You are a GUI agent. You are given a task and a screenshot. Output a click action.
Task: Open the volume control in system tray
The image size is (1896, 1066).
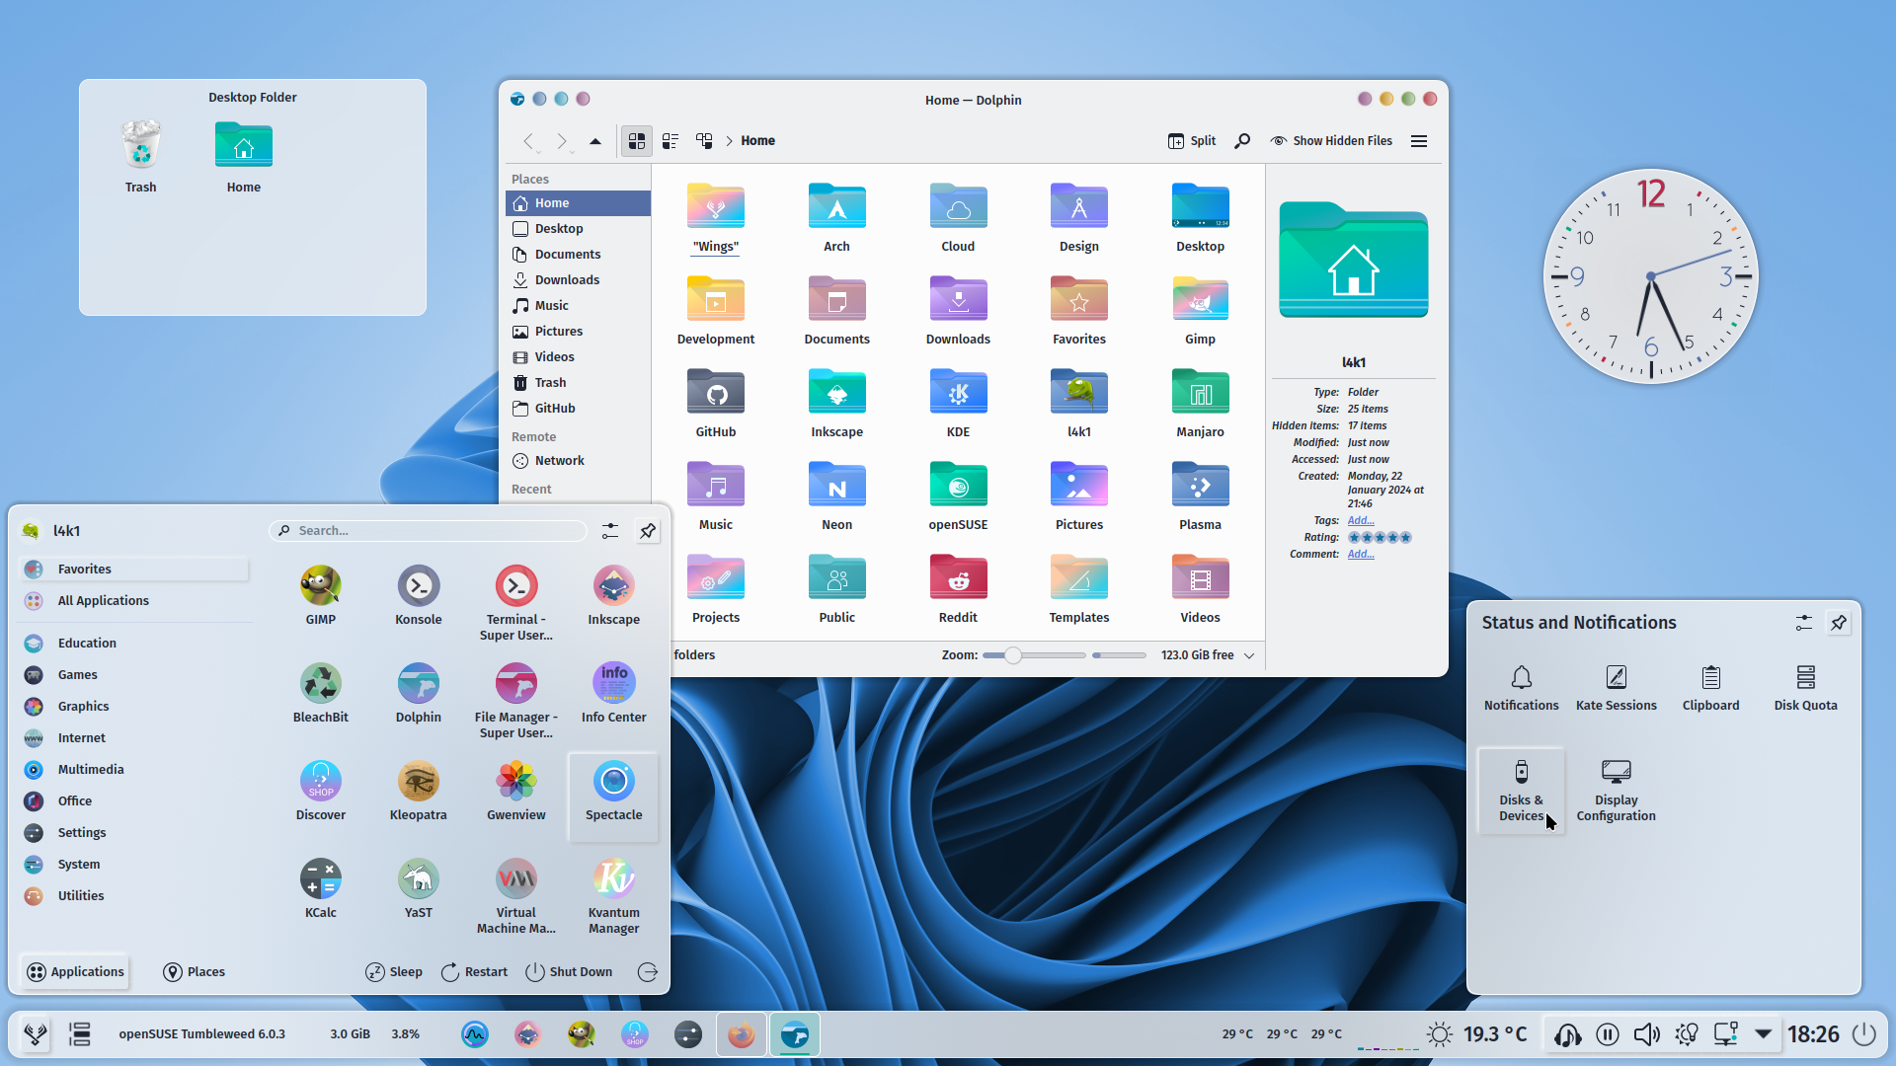point(1646,1034)
